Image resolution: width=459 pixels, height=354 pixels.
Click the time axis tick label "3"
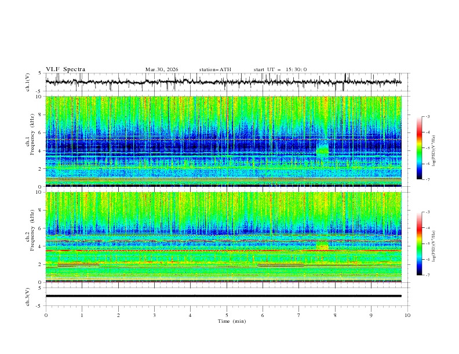pos(154,315)
